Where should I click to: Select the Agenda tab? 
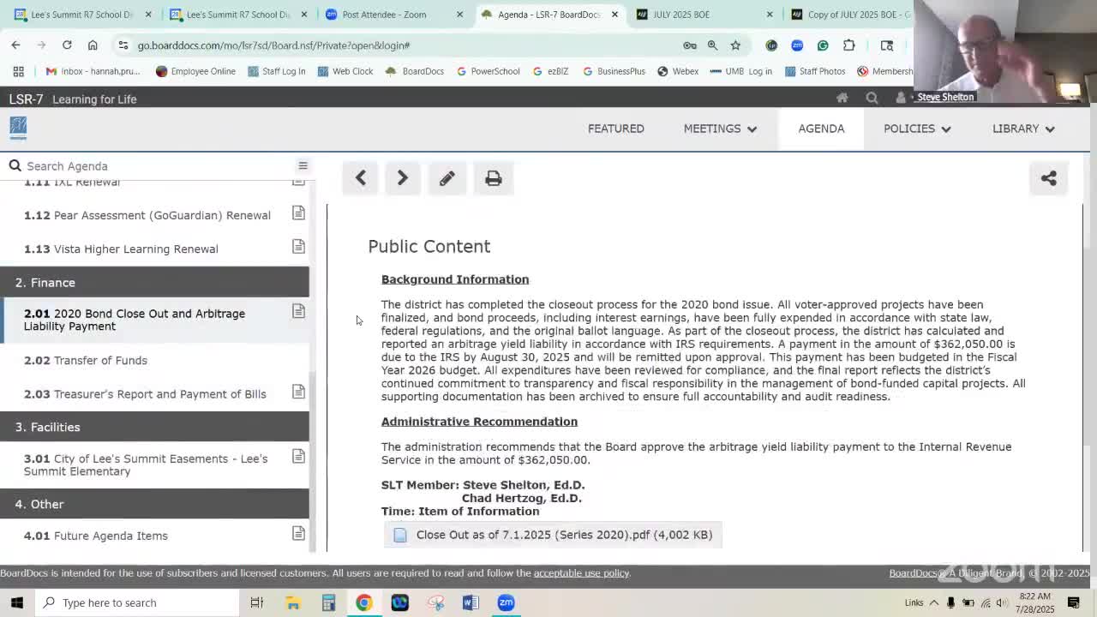click(821, 129)
